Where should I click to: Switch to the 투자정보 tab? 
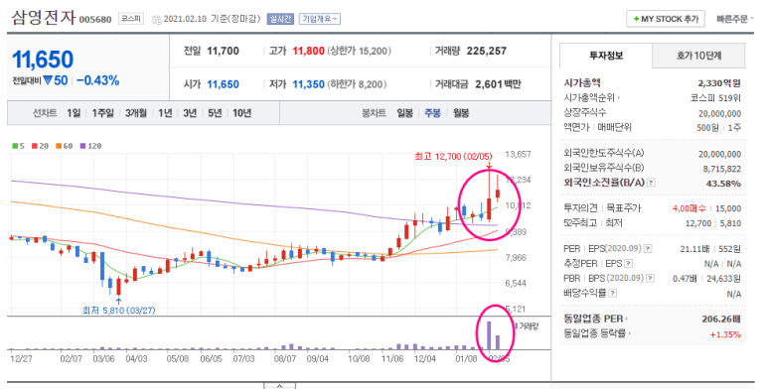[606, 56]
